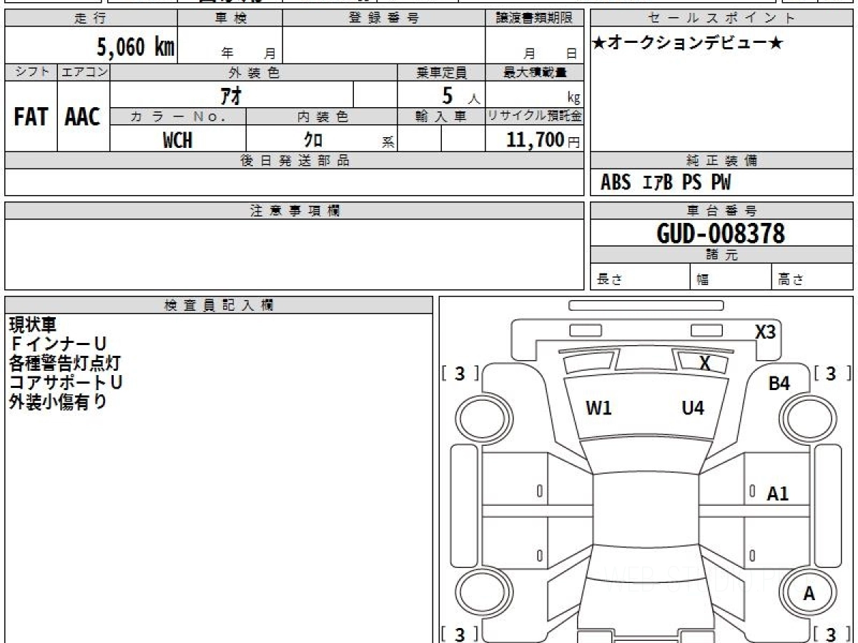858x643 pixels.
Task: Select the 走行 header cell
Action: tap(91, 19)
